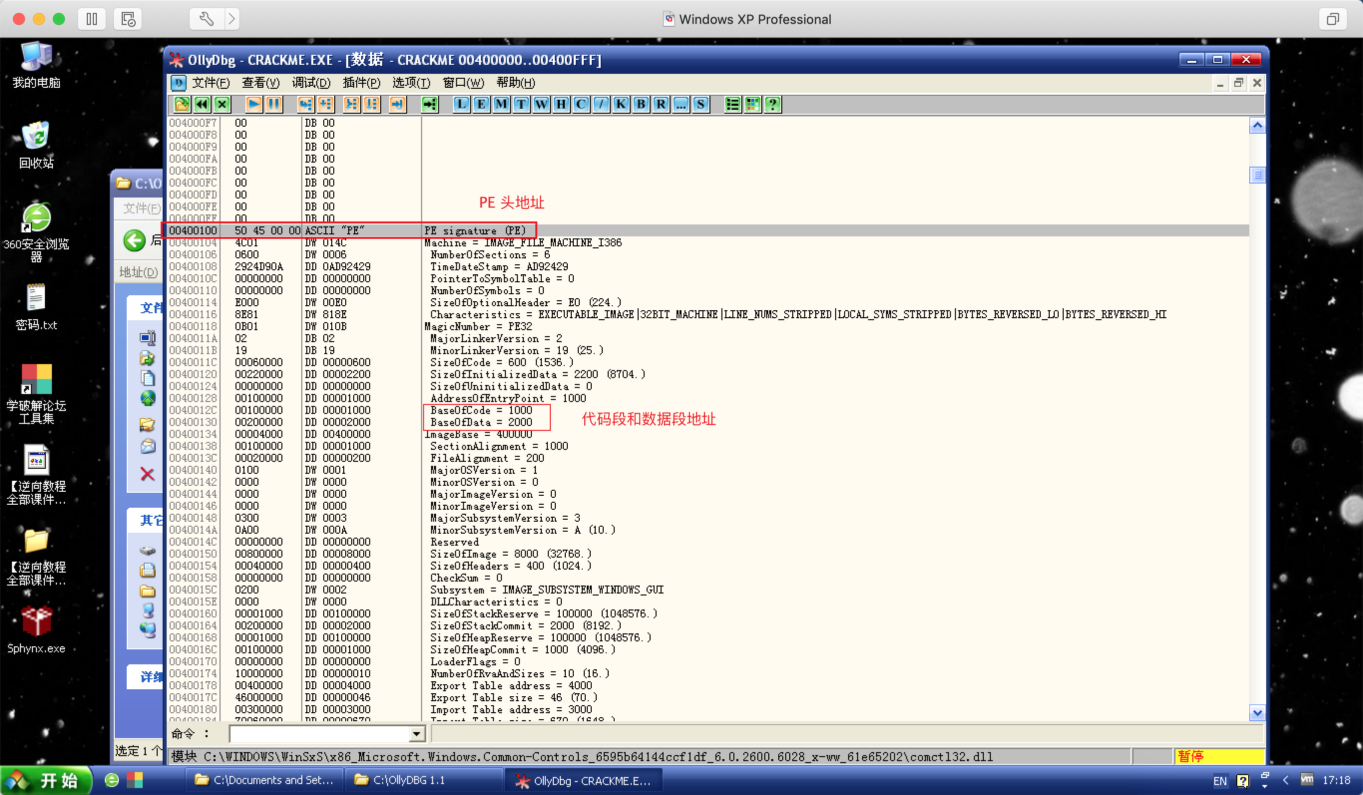The width and height of the screenshot is (1363, 795).
Task: Open the 插件(P) plugins menu
Action: (x=361, y=83)
